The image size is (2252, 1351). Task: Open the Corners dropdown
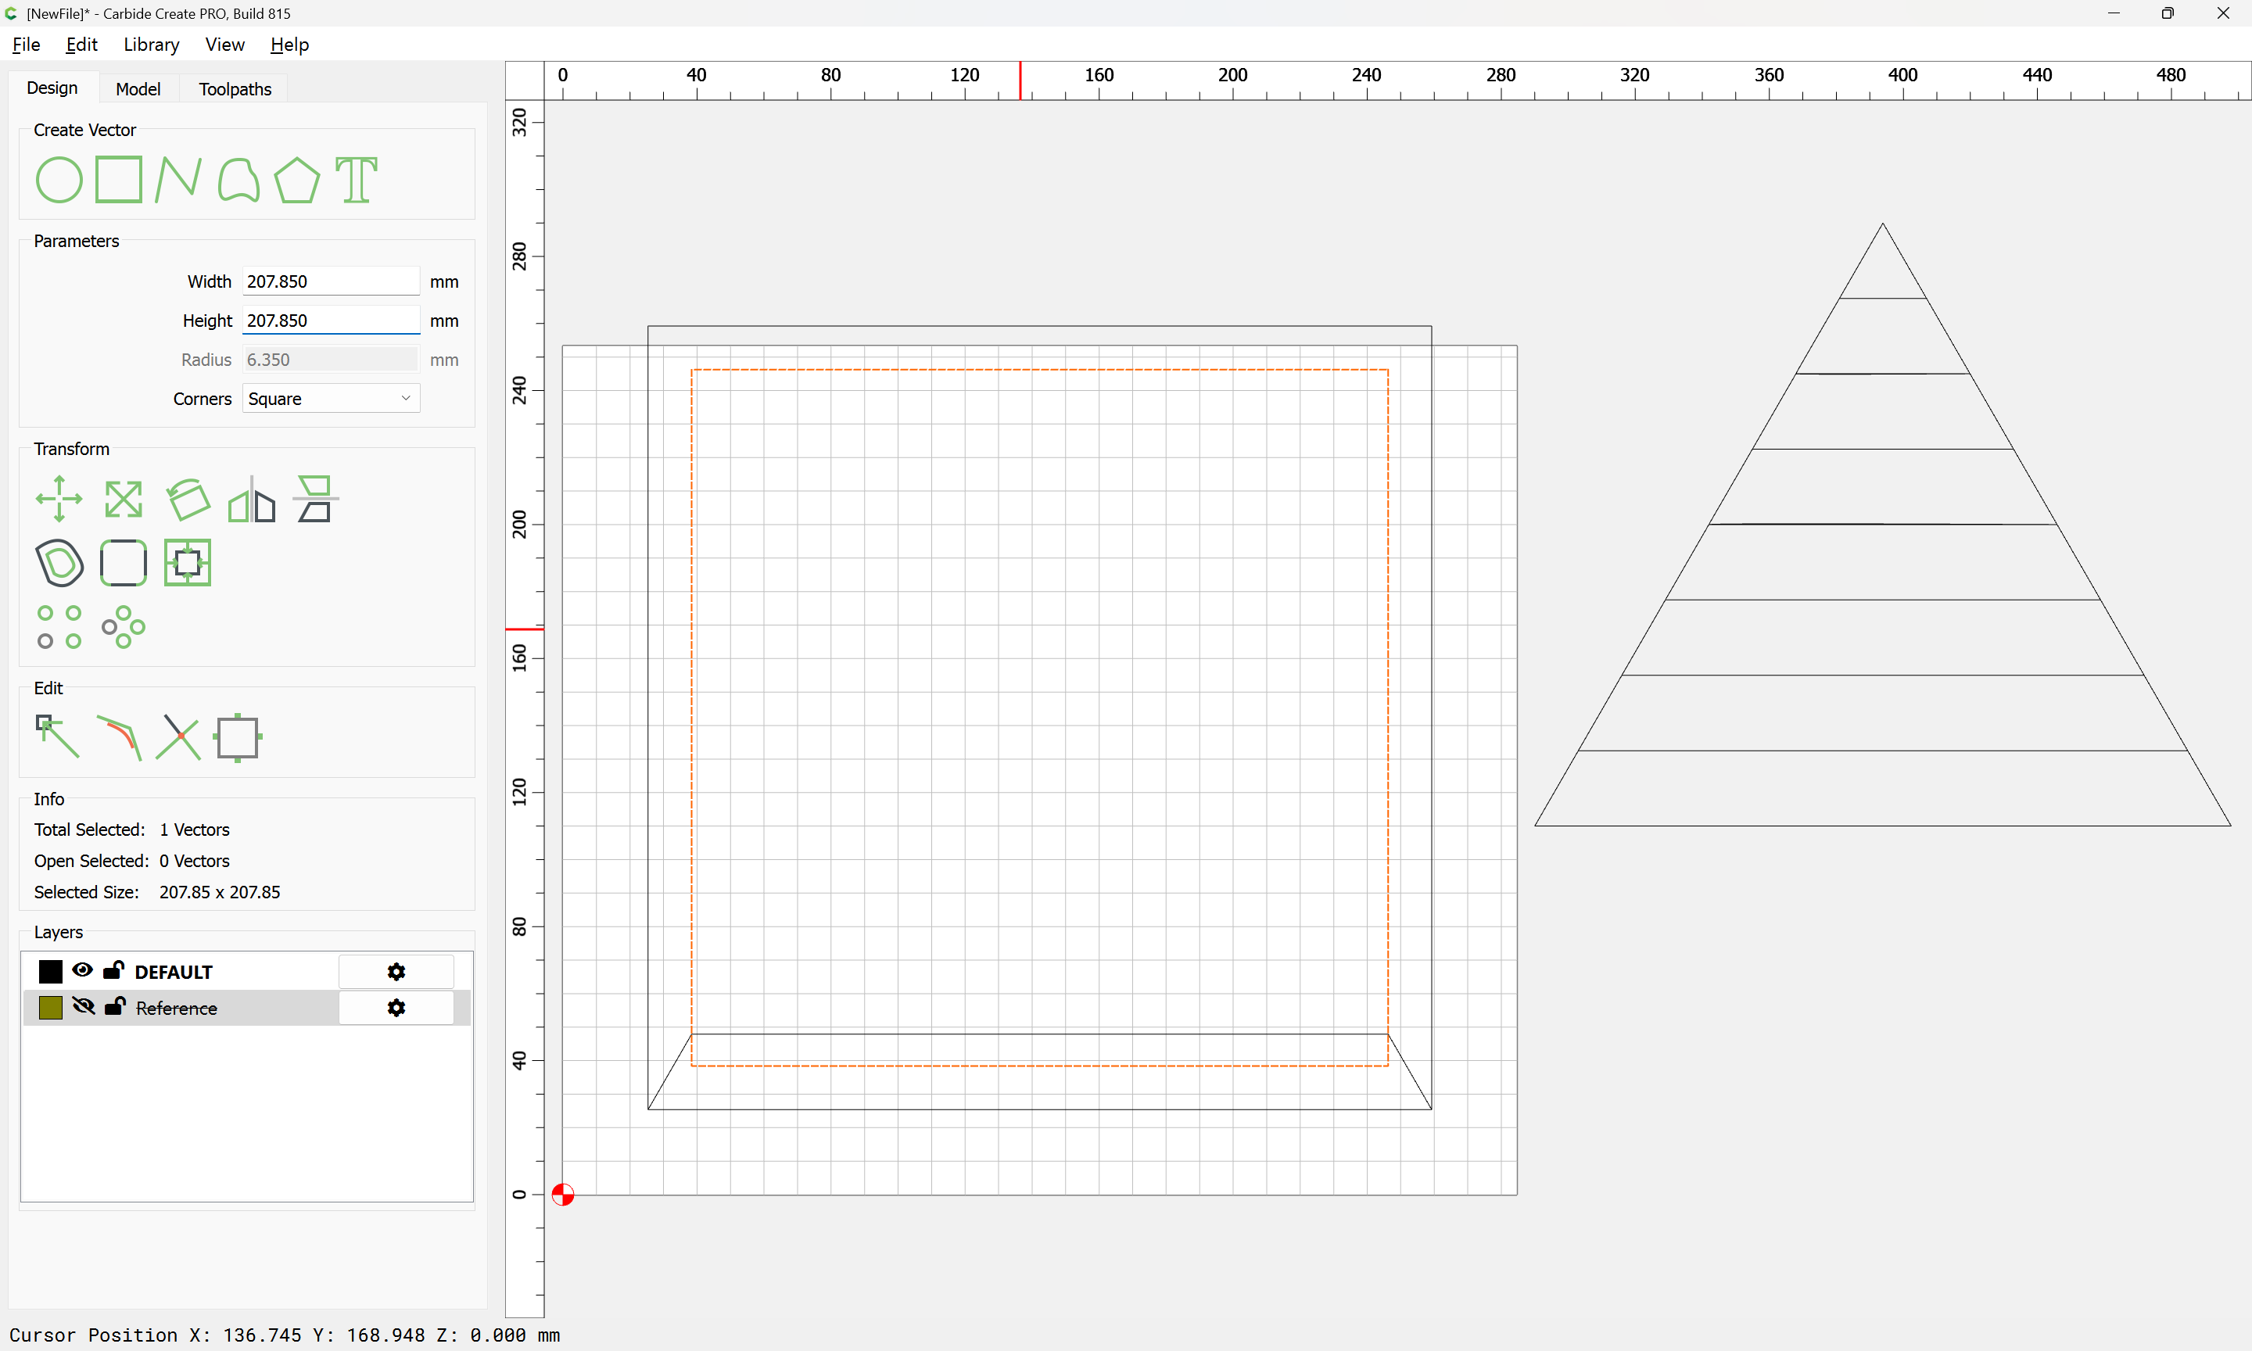(x=332, y=399)
